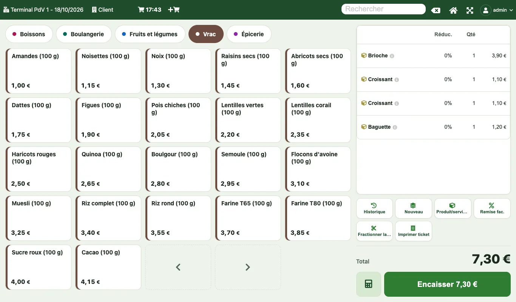Open the Historique action
This screenshot has height=302, width=516.
[x=374, y=208]
